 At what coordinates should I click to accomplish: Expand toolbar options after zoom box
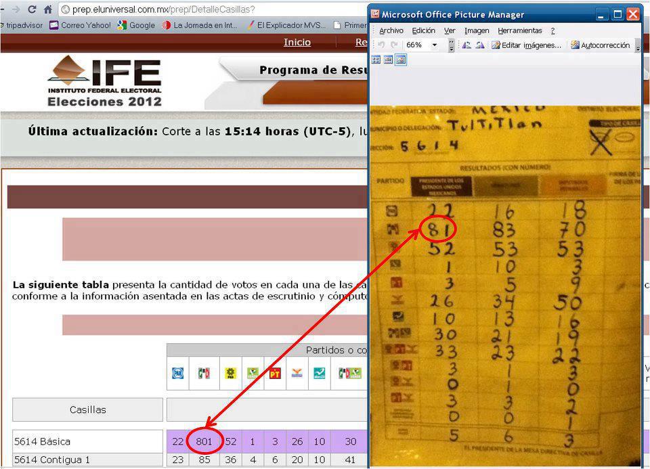pyautogui.click(x=452, y=45)
